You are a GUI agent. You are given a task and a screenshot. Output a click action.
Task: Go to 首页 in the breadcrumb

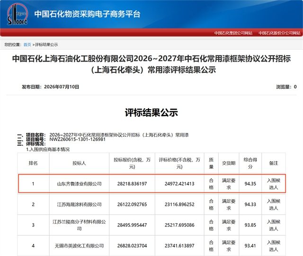click(x=27, y=44)
